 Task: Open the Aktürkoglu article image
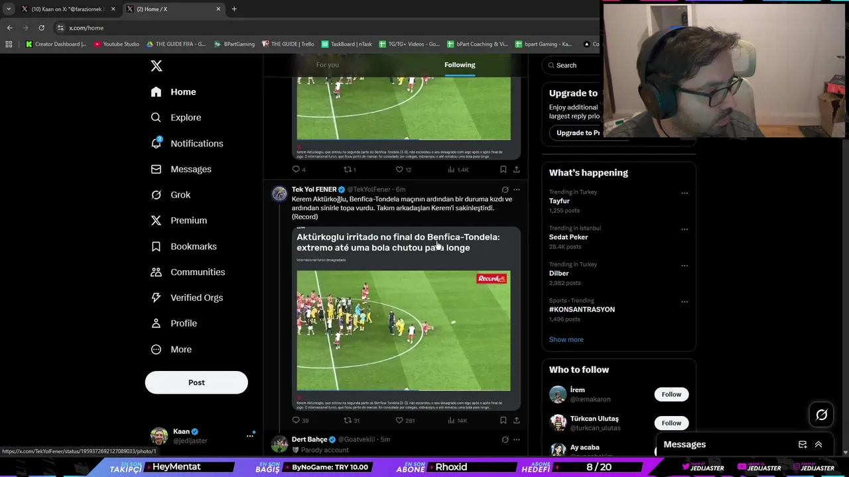406,319
